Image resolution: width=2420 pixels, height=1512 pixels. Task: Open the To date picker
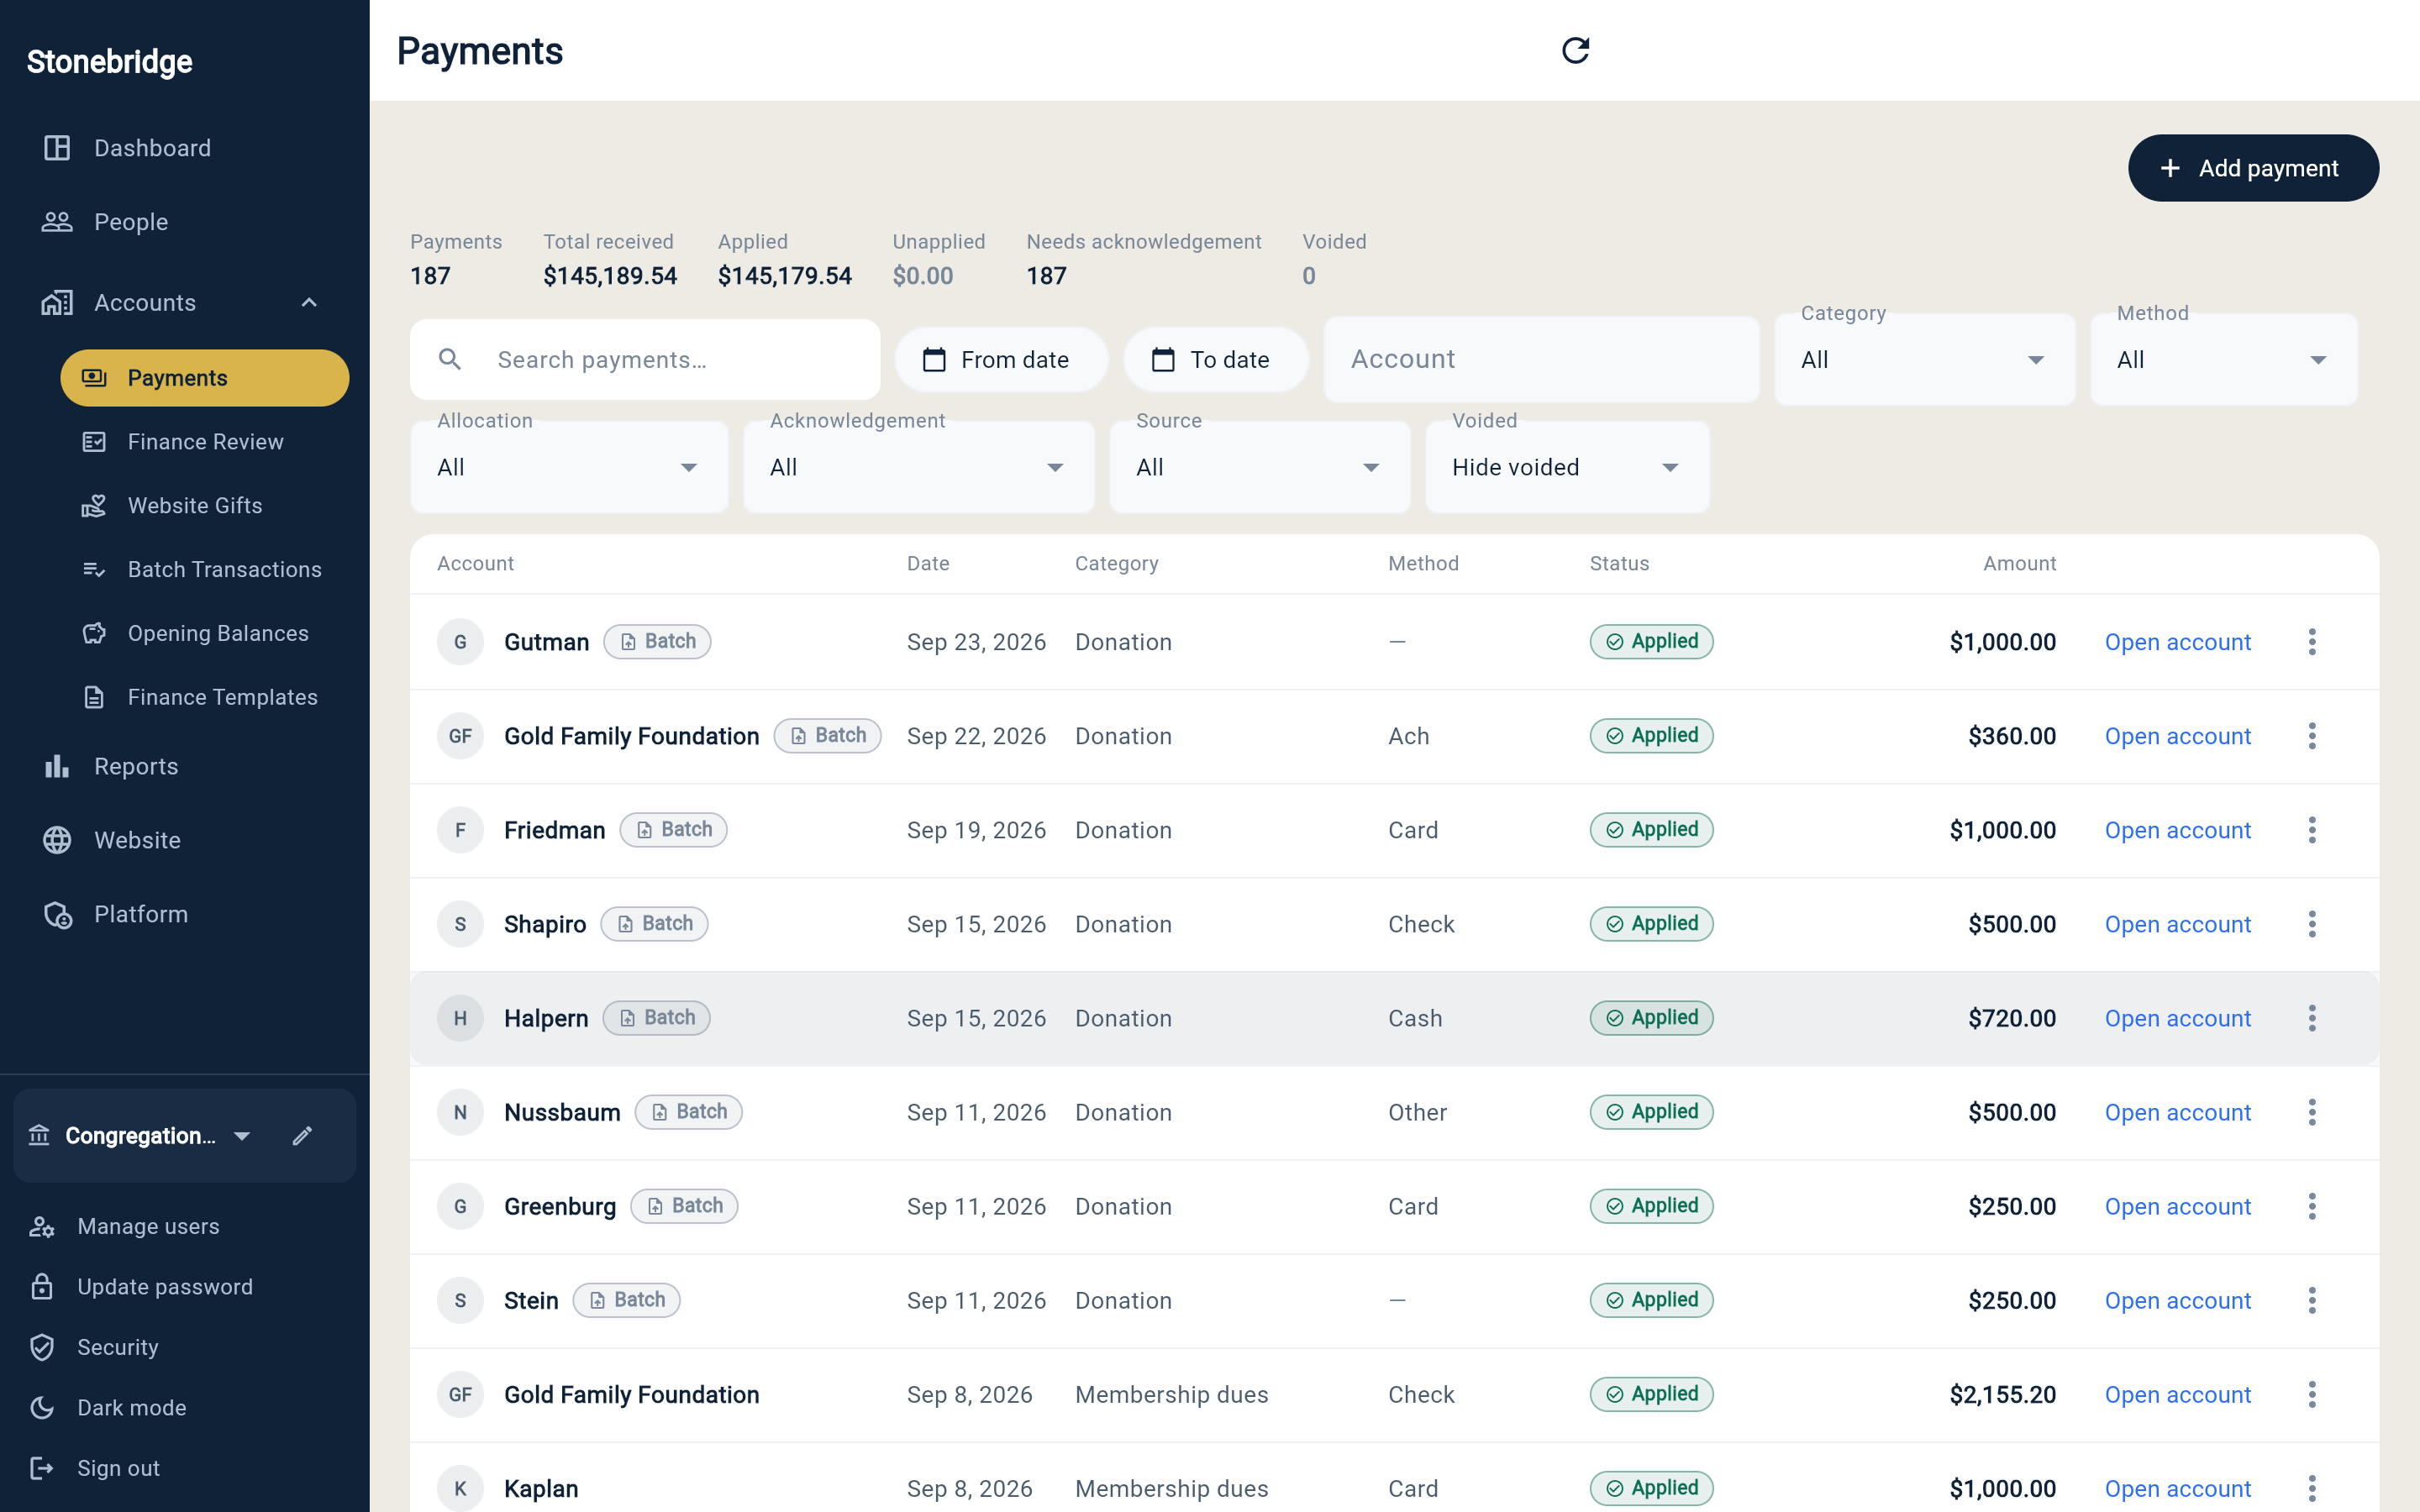(1216, 360)
